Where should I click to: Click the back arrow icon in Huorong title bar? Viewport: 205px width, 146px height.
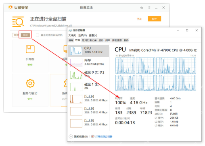click(x=142, y=8)
